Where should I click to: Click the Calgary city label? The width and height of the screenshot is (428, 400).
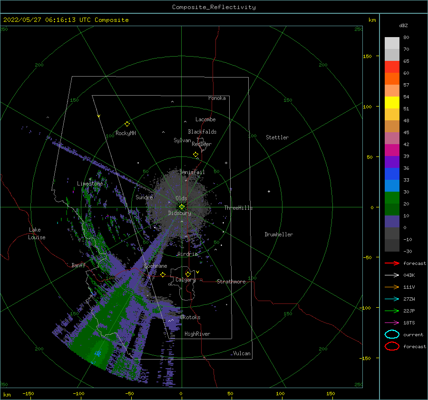pos(185,280)
